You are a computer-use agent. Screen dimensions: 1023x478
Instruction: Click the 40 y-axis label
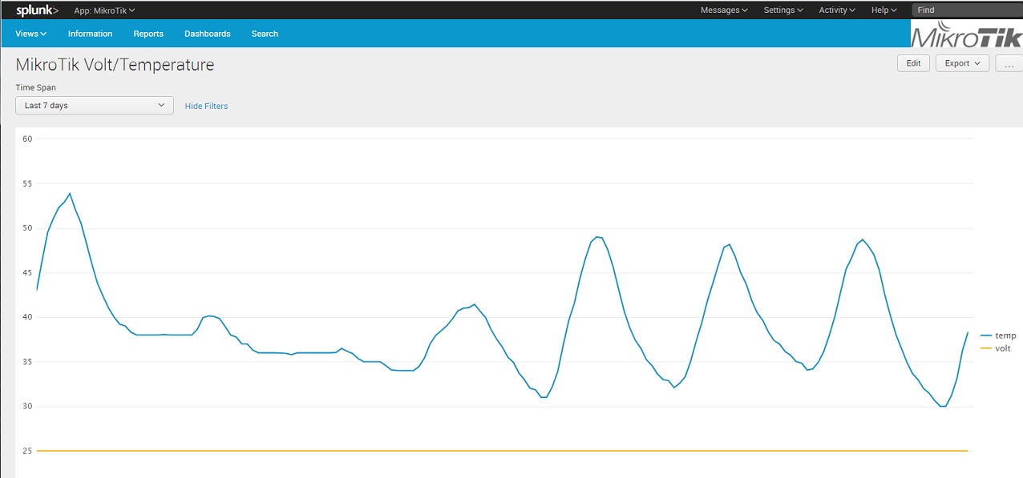point(27,317)
